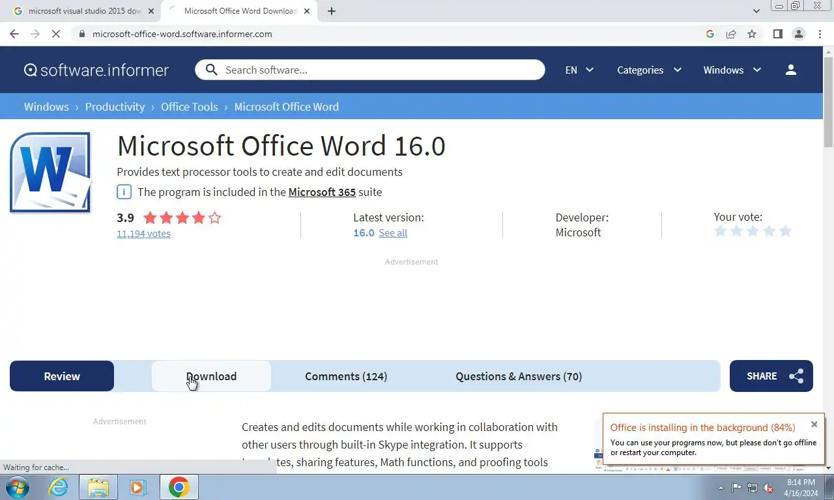The height and width of the screenshot is (500, 834).
Task: Click the muted volume tray icon
Action: [x=769, y=488]
